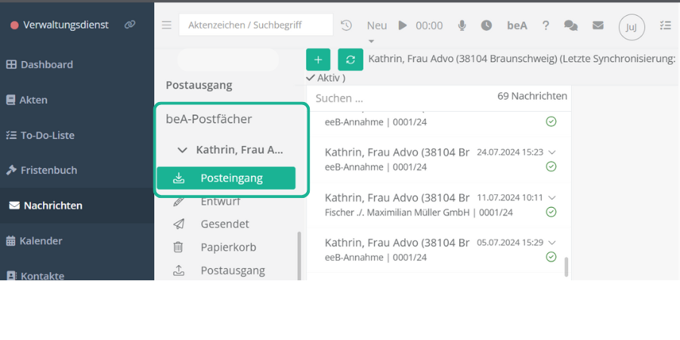Viewport: 680px width, 340px height.
Task: Toggle the hamburger menu to collapse sidebar
Action: 166,25
